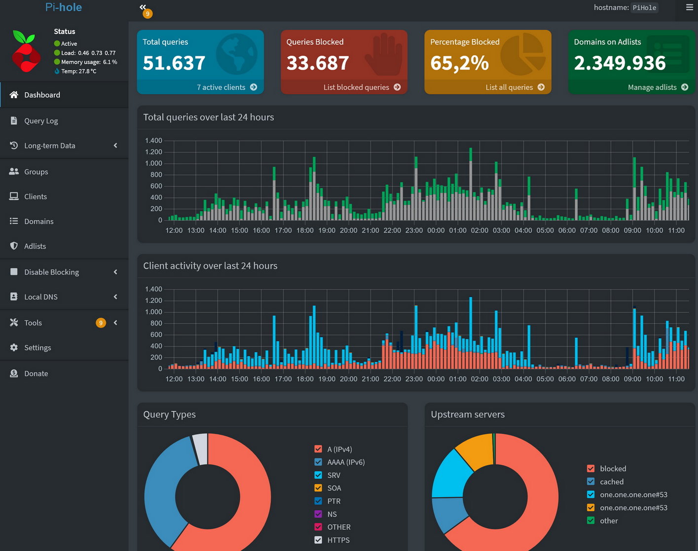Click the Pi-hole raspberry logo

(x=26, y=52)
